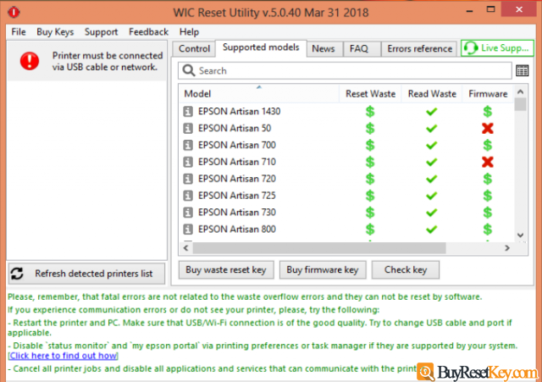Image resolution: width=542 pixels, height=382 pixels.
Task: Switch to the News tab
Action: pos(324,49)
